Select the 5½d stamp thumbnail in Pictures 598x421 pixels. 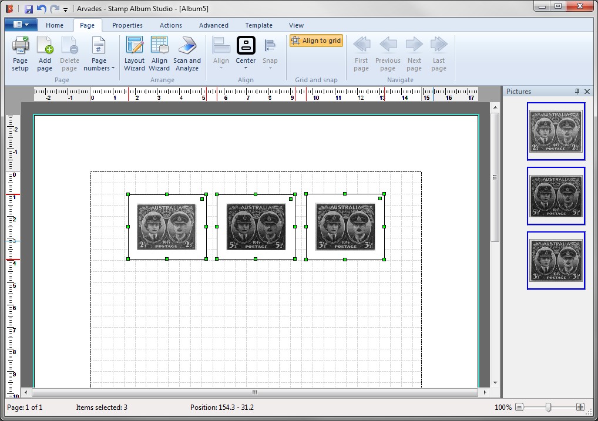pos(556,196)
